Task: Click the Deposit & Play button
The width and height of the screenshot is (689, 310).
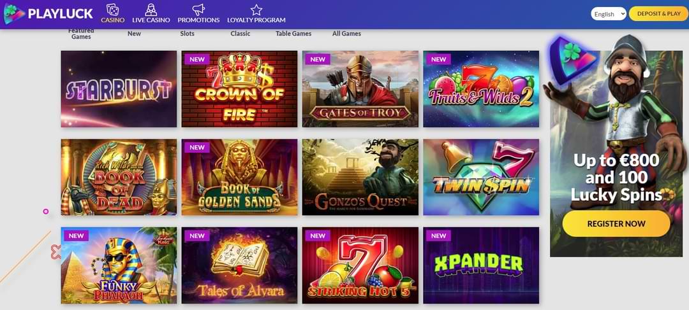Action: [658, 13]
